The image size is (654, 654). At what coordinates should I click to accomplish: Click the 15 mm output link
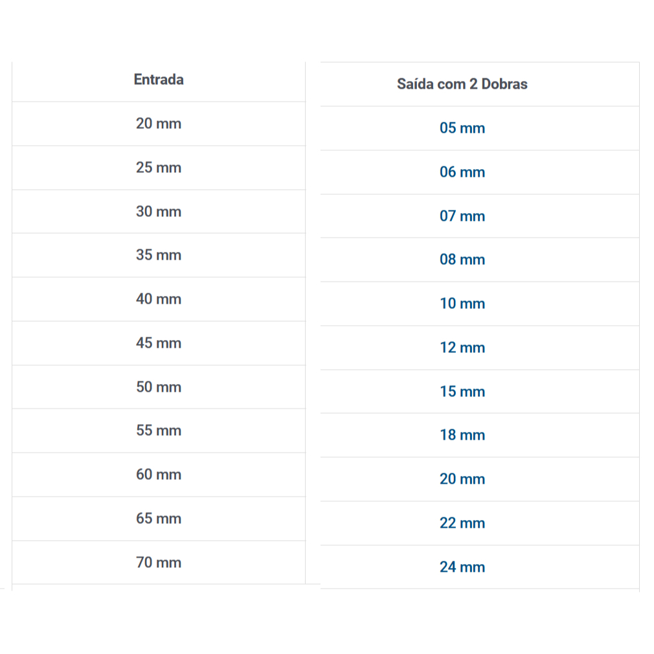pyautogui.click(x=462, y=392)
